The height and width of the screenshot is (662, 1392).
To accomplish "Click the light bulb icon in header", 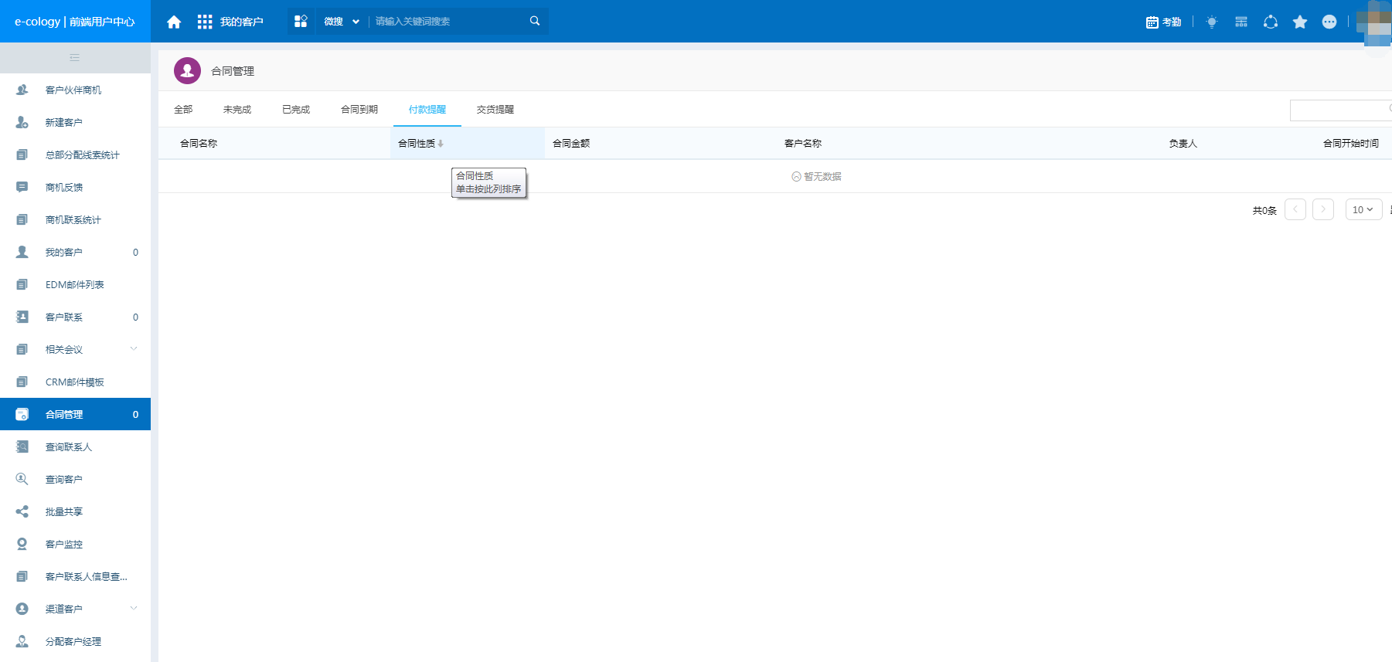I will pos(1211,22).
